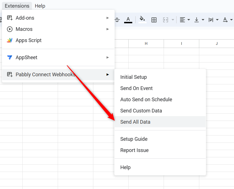
Task: Click the vertical align icon
Action: [x=197, y=20]
